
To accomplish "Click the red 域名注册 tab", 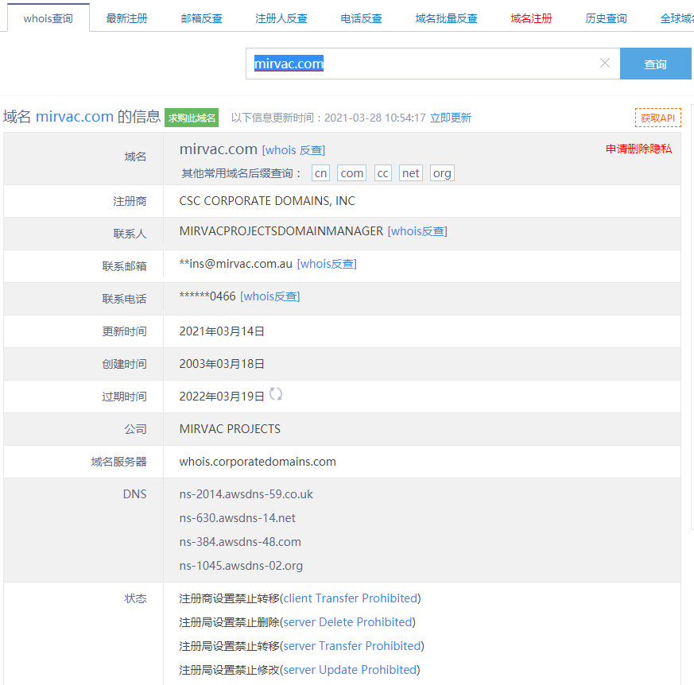I will pyautogui.click(x=531, y=18).
